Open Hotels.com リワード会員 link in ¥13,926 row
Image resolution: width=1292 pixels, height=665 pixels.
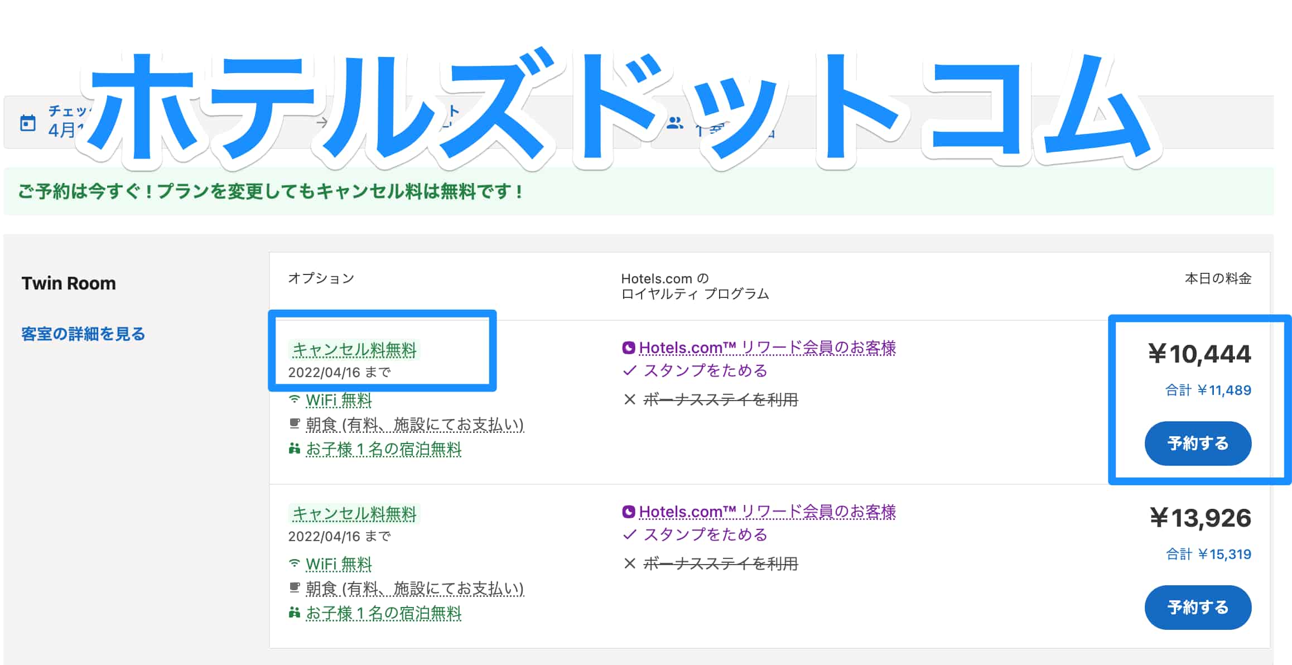pyautogui.click(x=767, y=512)
